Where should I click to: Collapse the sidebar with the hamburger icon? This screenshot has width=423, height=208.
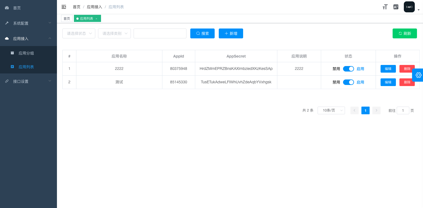(64, 7)
